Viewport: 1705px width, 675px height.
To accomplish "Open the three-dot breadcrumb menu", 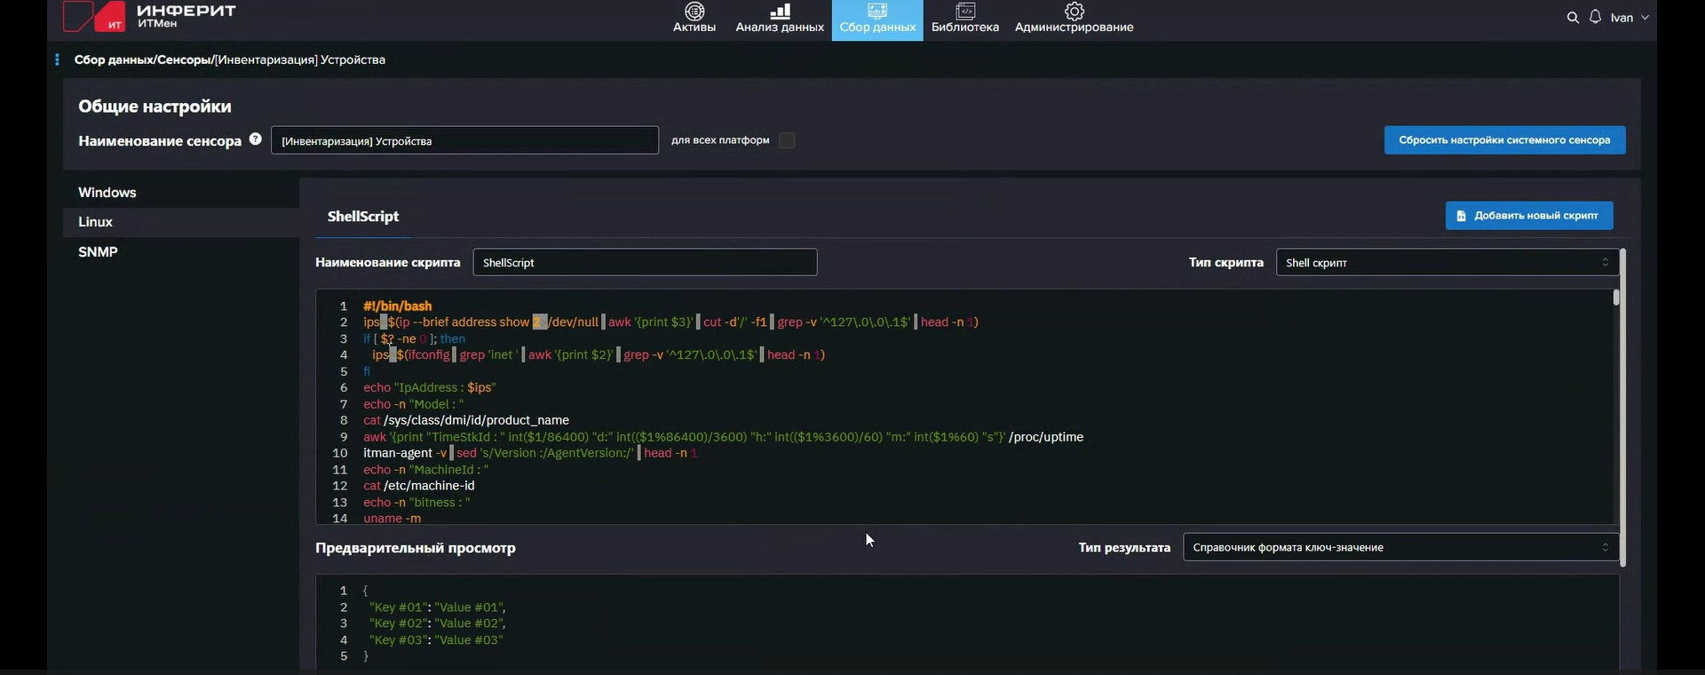I will click(x=57, y=60).
